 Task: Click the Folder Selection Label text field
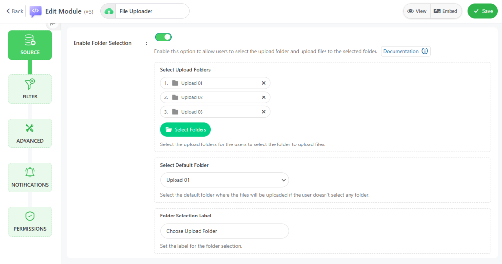[x=225, y=231]
